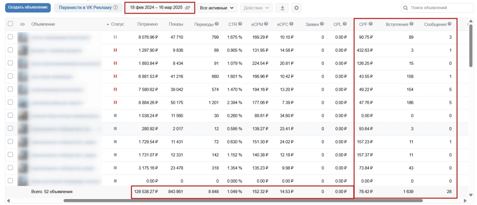Click red pause status icon for 1 297.90 ₽ row
This screenshot has height=205, width=477.
coord(115,50)
